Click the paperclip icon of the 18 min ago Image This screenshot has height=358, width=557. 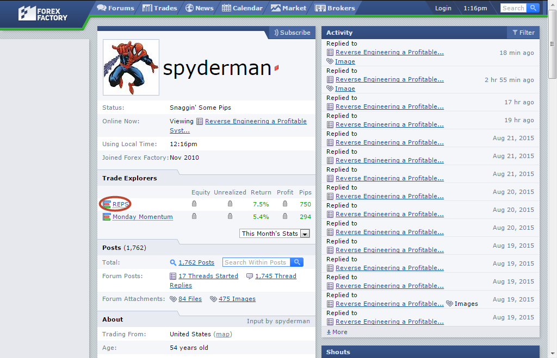pos(330,61)
